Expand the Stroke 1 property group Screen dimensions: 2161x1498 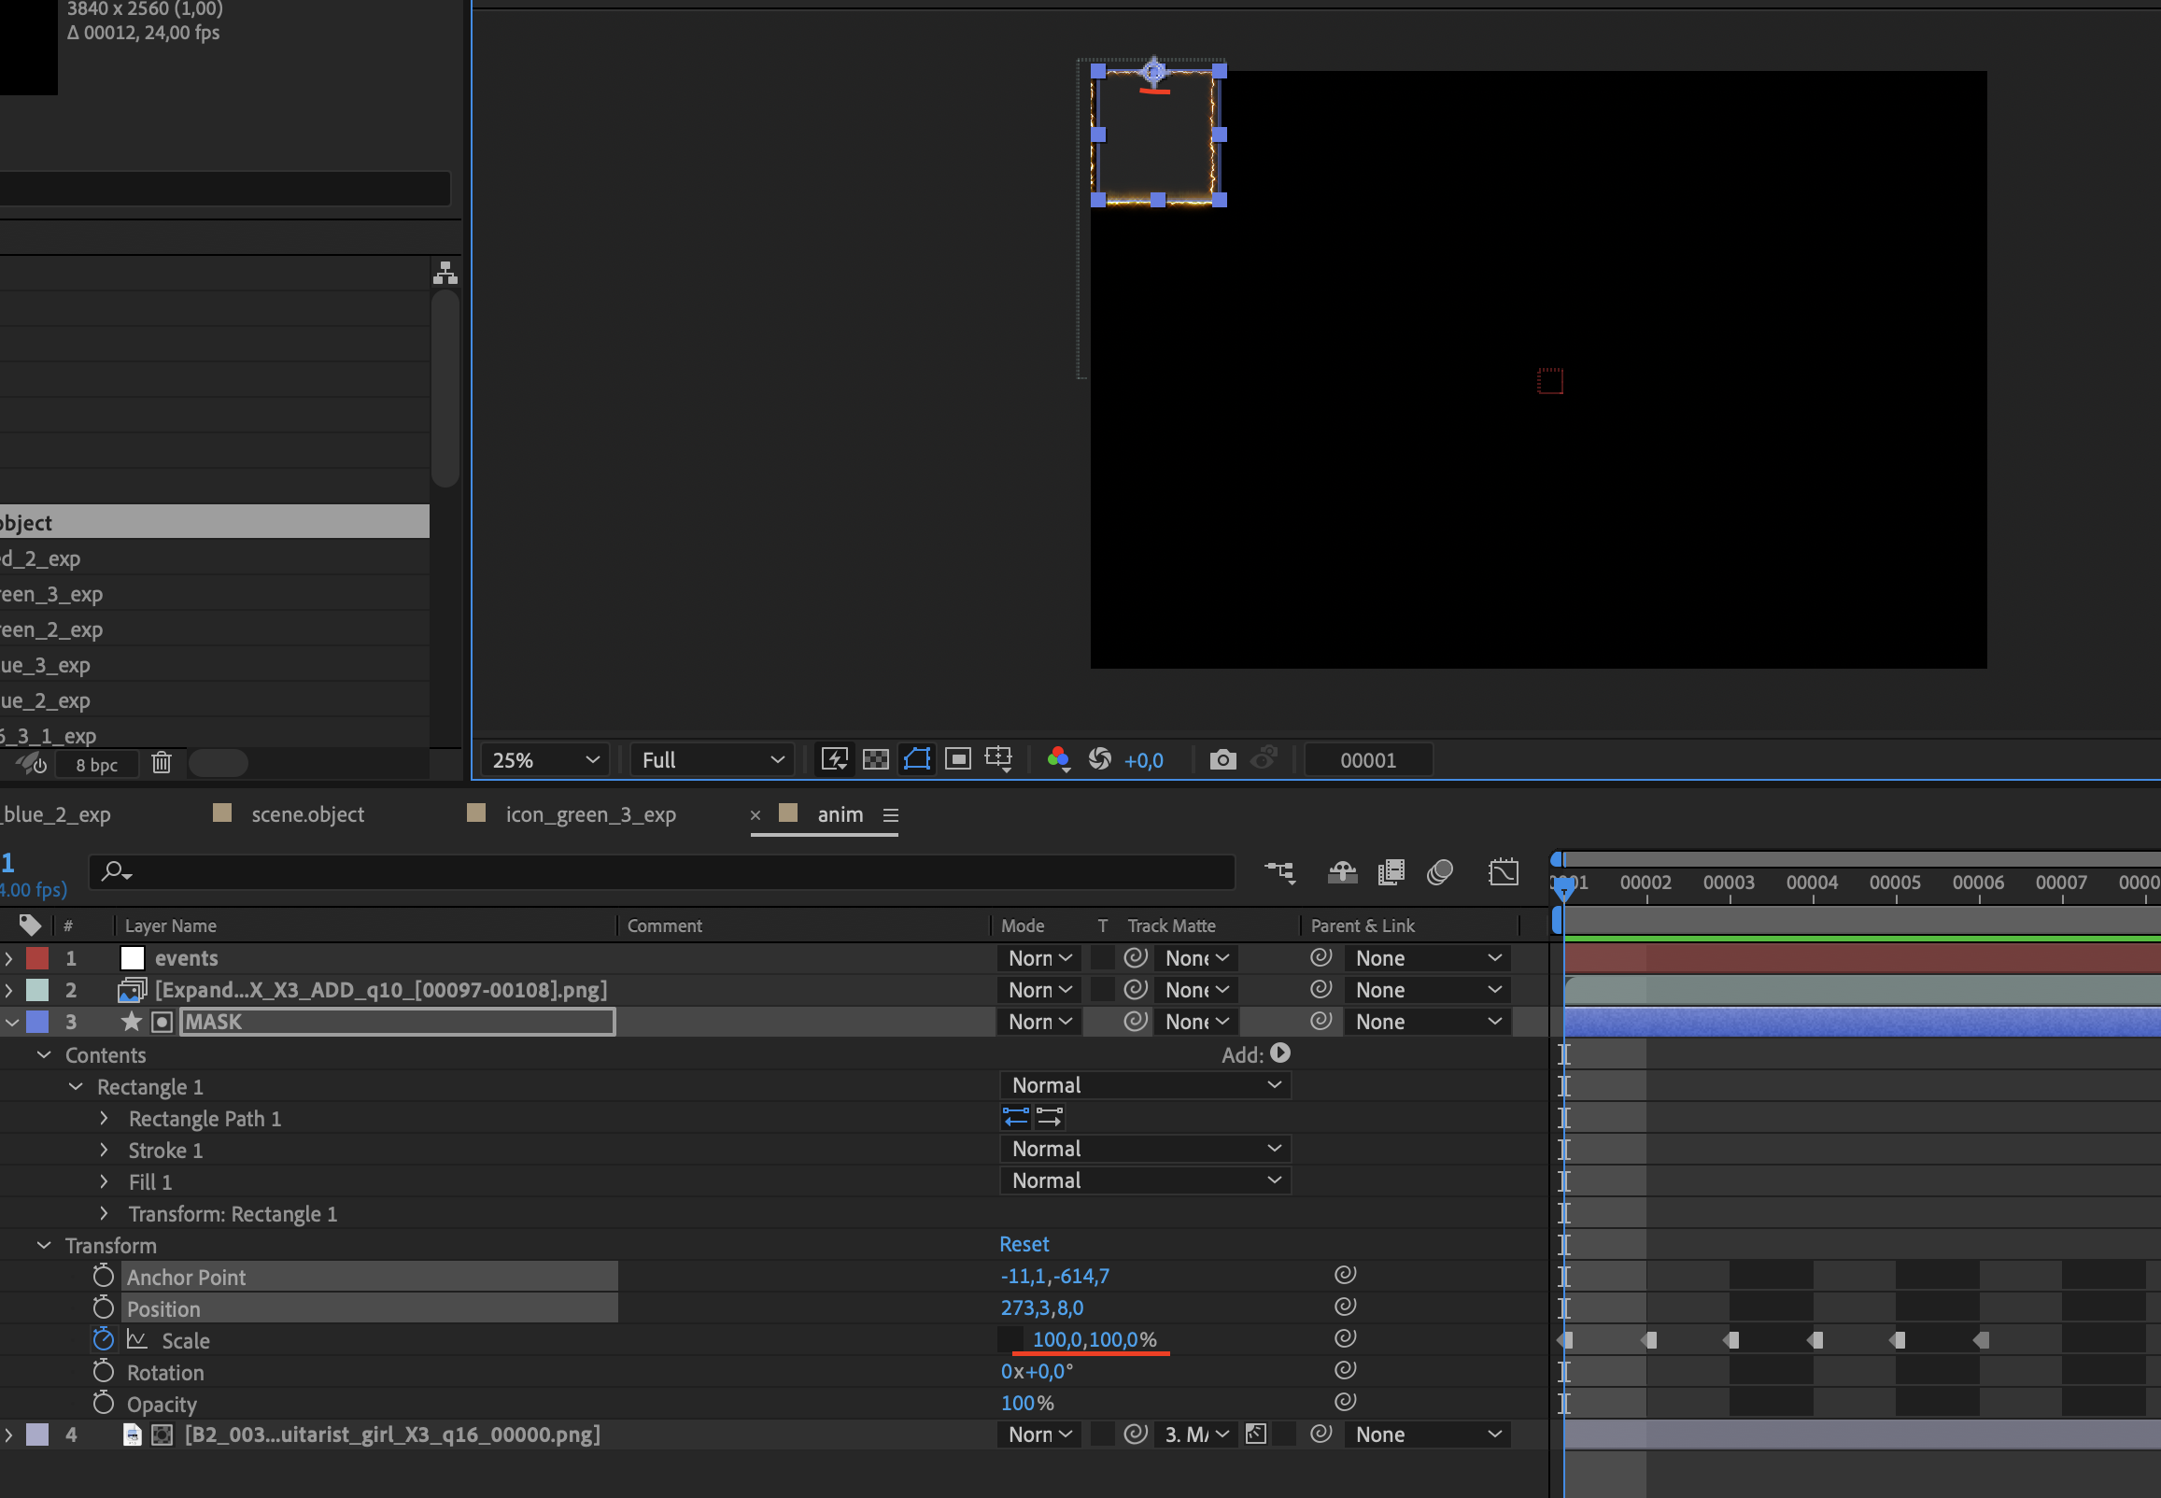(104, 1150)
